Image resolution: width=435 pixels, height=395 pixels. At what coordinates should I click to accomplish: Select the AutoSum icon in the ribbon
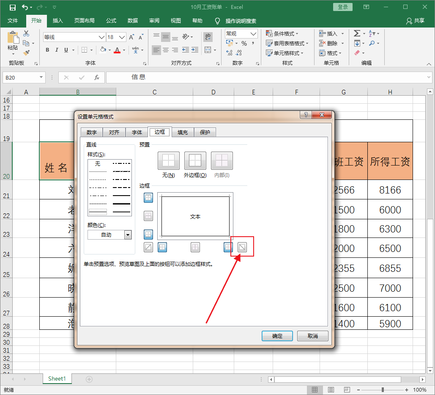pos(357,33)
